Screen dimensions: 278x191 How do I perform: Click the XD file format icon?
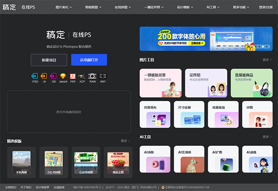(54, 76)
